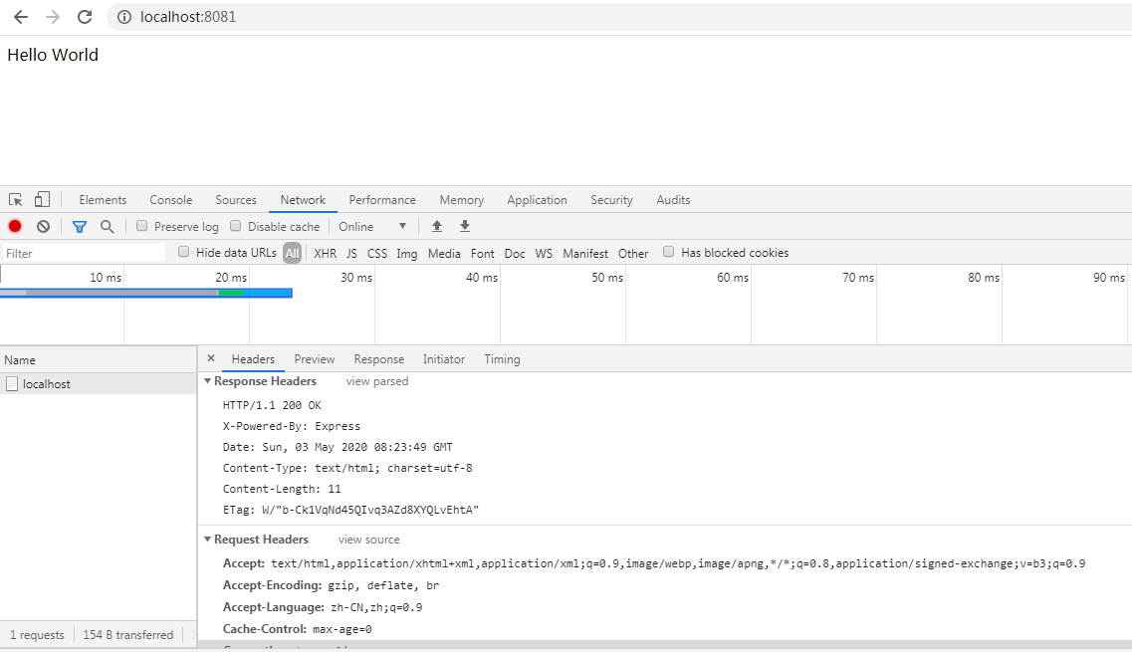Open the Memory panel
This screenshot has height=652, width=1132.
[462, 200]
